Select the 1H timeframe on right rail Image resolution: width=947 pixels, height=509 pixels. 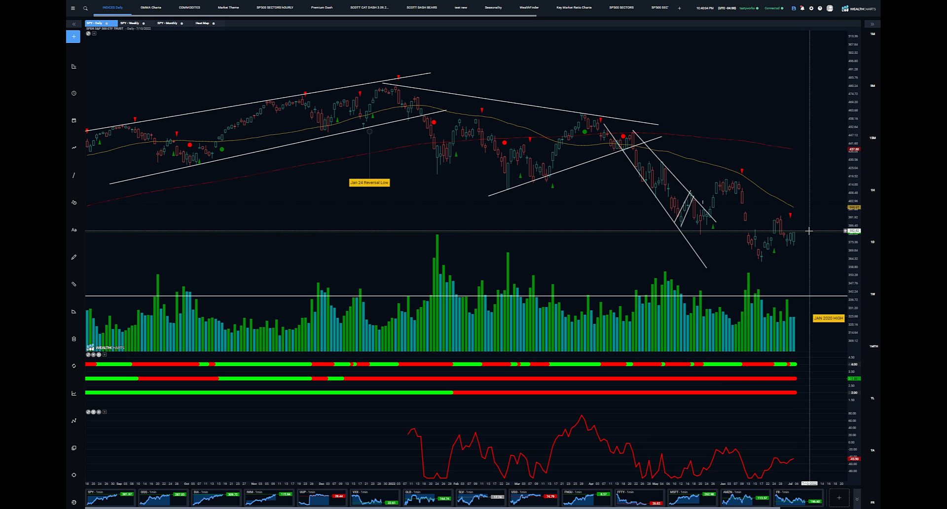tap(873, 190)
